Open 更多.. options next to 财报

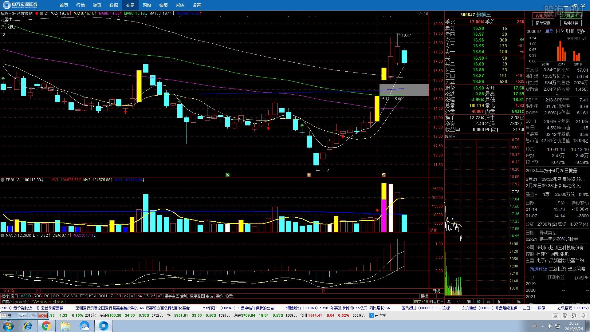pos(582,31)
